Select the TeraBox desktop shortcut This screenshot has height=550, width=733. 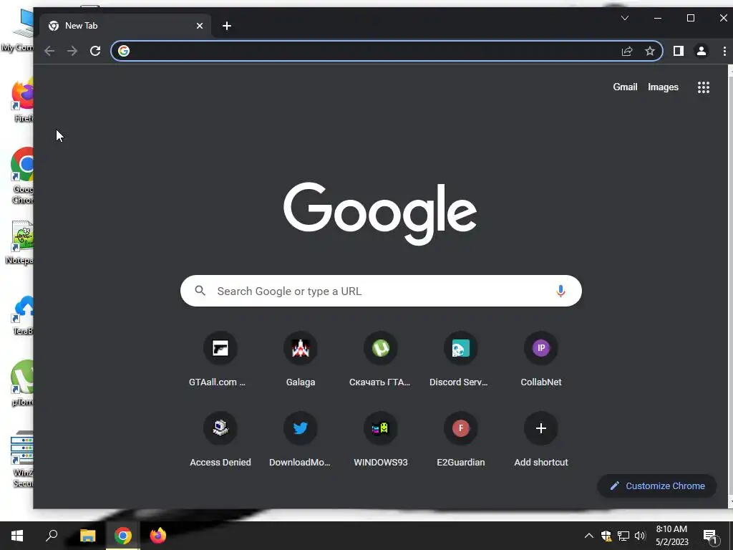(22, 315)
